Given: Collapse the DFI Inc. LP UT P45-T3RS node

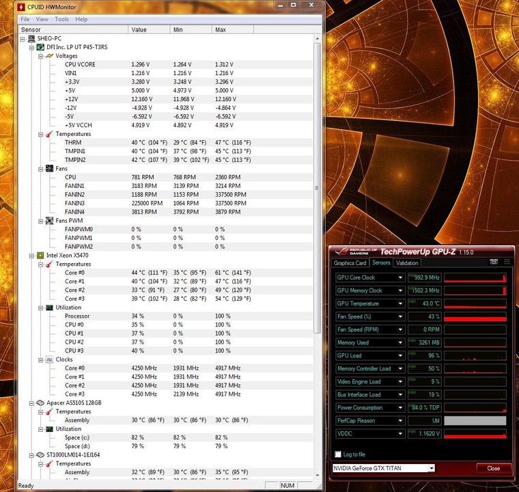Looking at the screenshot, I should (32, 48).
